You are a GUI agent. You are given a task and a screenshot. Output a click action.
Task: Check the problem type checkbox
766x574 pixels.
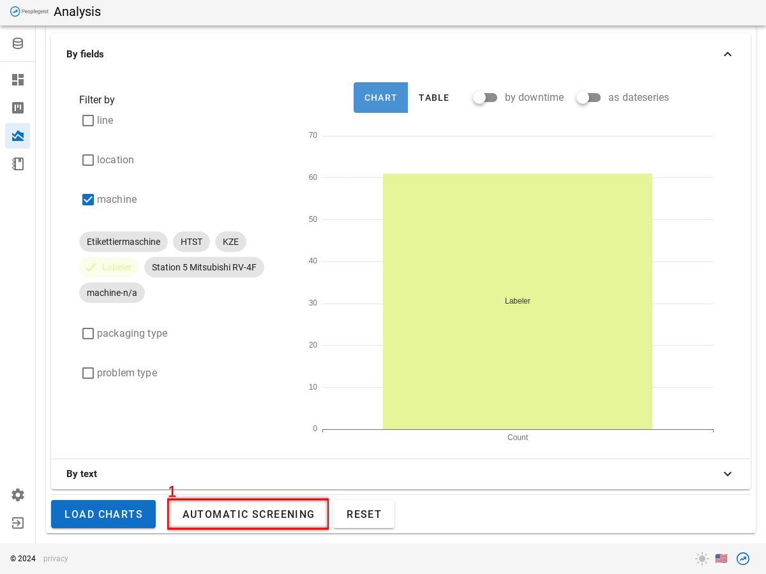[88, 373]
